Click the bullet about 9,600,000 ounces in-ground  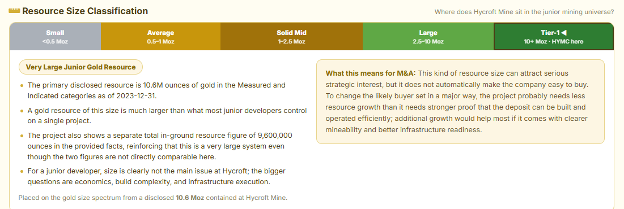pos(162,146)
